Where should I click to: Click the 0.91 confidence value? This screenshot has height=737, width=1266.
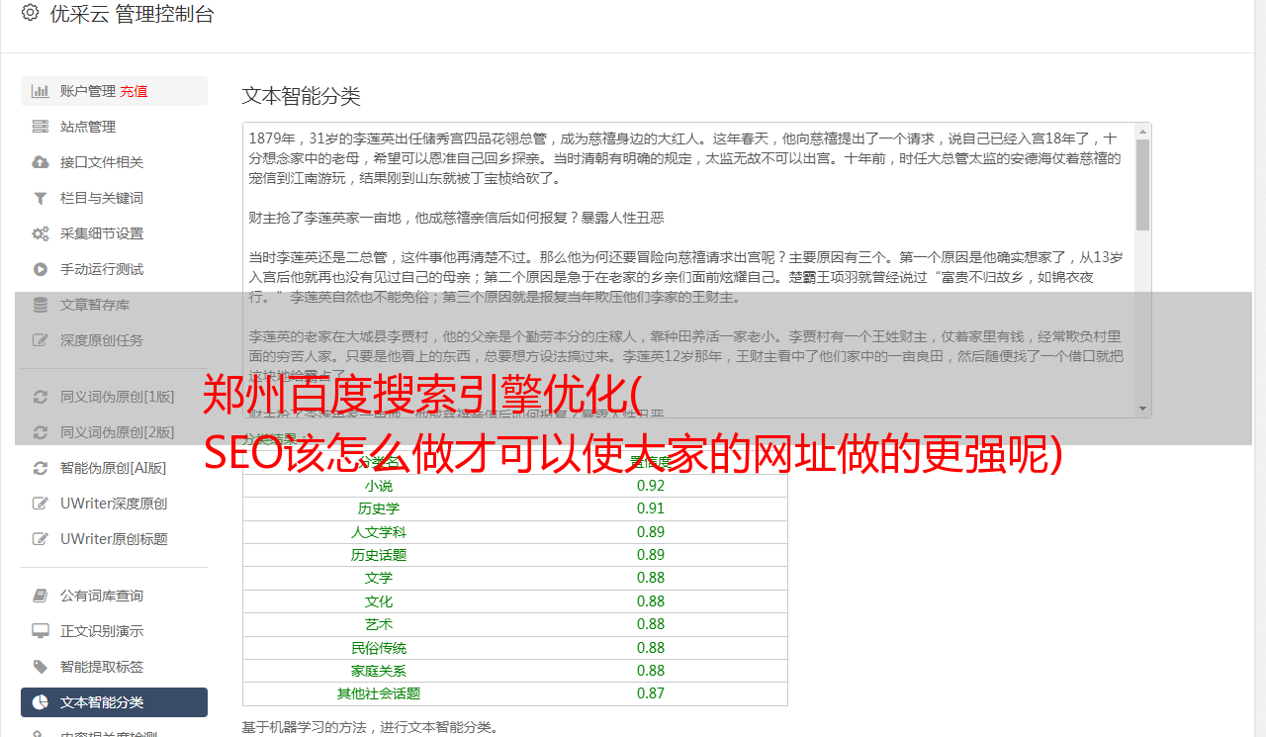click(x=651, y=508)
